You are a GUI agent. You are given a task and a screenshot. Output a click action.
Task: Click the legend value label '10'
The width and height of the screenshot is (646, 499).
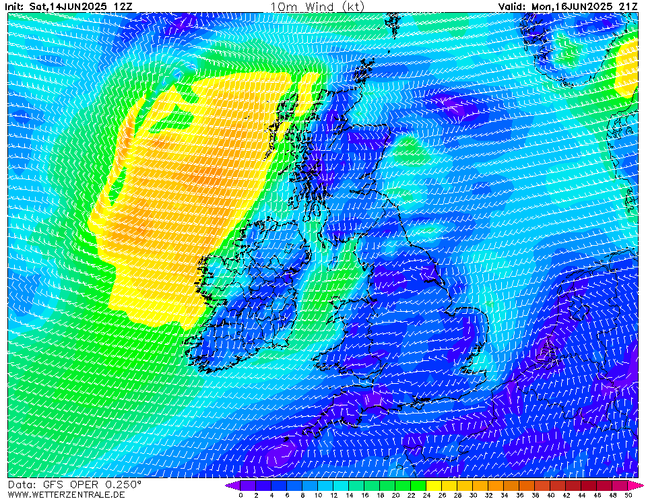click(x=318, y=495)
